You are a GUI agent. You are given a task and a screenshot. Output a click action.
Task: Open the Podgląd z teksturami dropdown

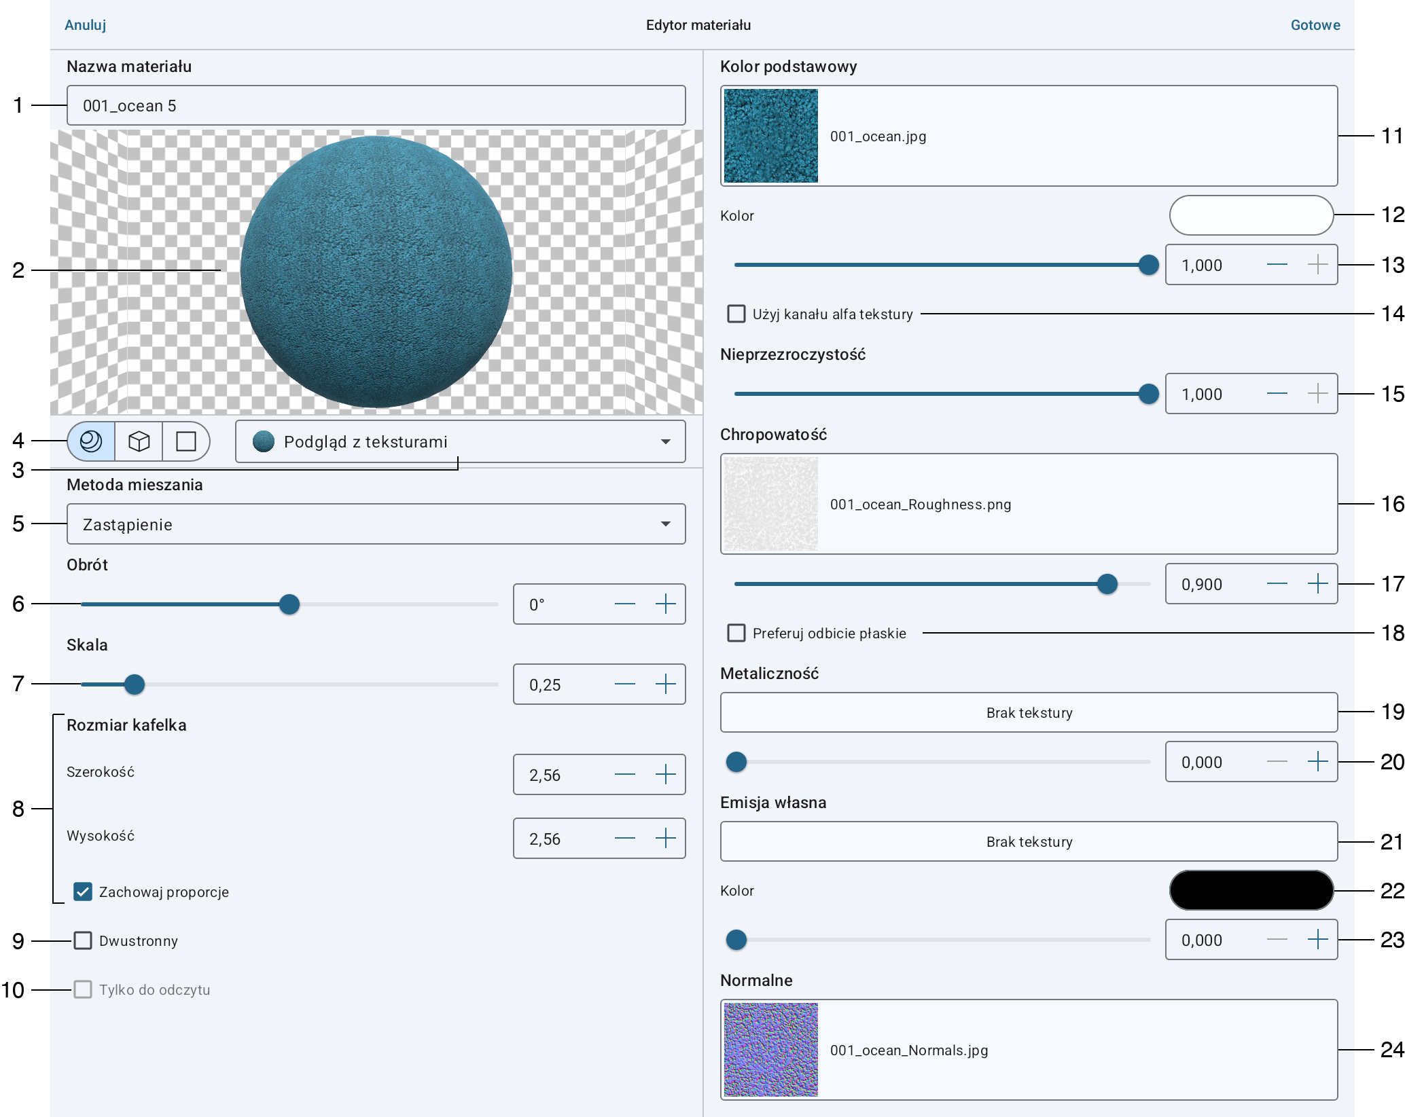click(x=460, y=441)
